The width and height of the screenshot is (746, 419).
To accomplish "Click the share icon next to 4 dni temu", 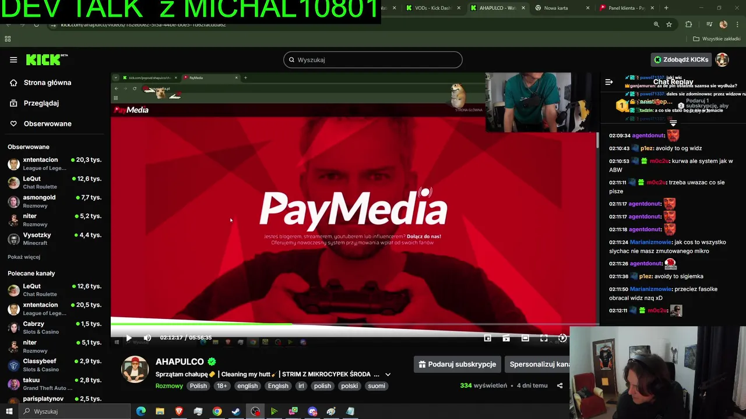I will [559, 385].
